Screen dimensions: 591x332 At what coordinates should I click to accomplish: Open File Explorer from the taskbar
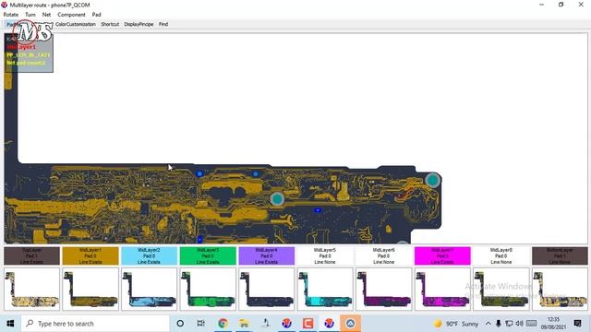pyautogui.click(x=244, y=324)
